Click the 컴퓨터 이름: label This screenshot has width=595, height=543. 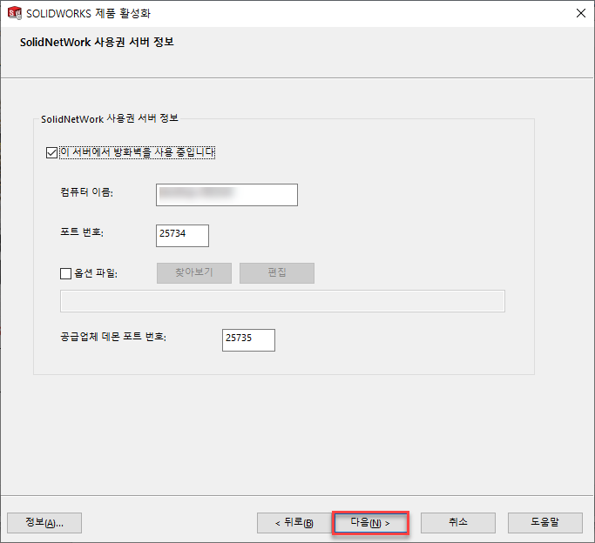[x=86, y=192]
